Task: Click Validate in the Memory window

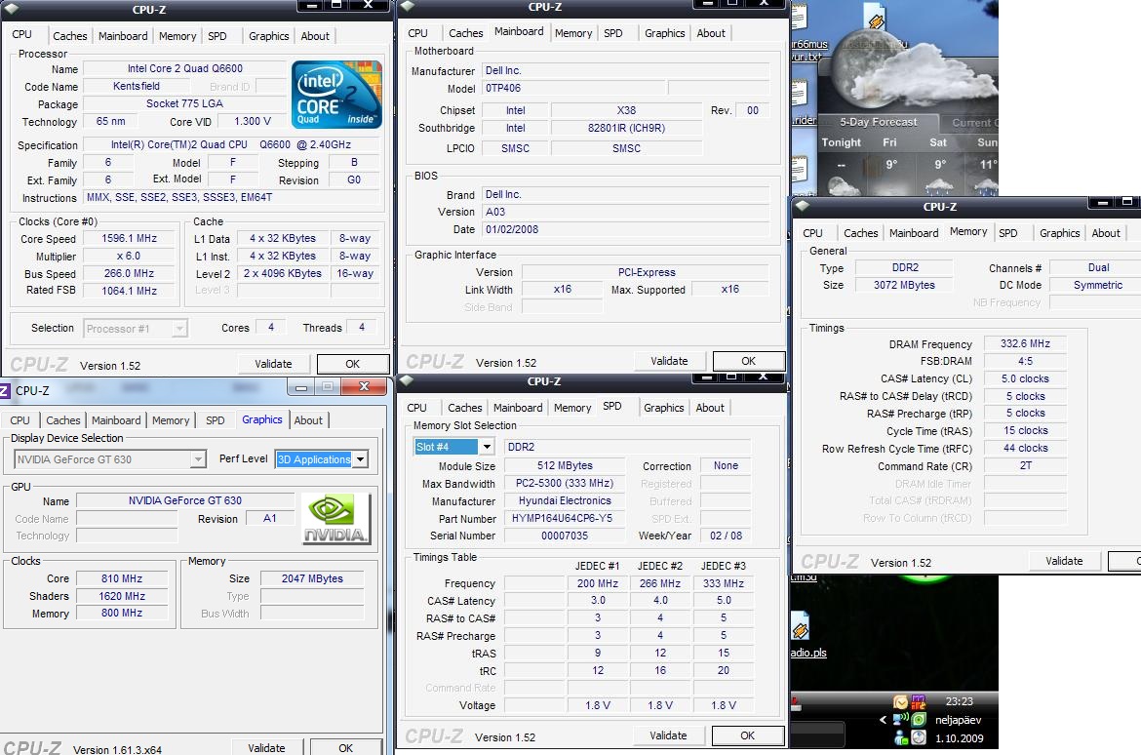Action: coord(1065,561)
